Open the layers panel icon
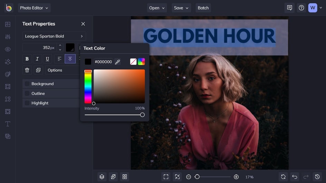The image size is (326, 183). [x=102, y=177]
